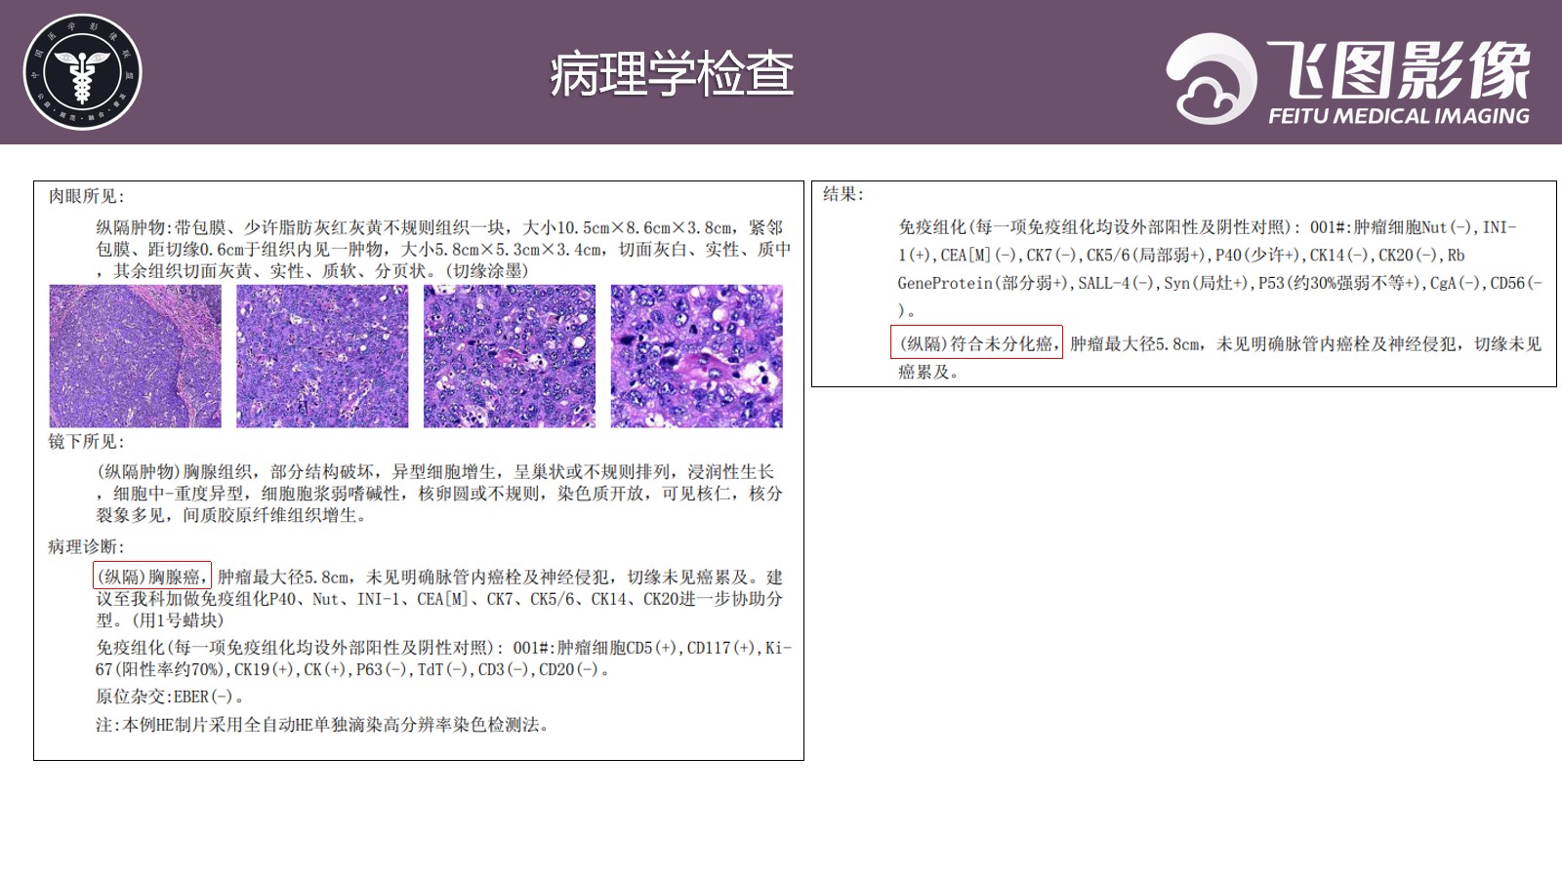Click the FEITU MEDICAL IMAGING caption

click(1398, 116)
